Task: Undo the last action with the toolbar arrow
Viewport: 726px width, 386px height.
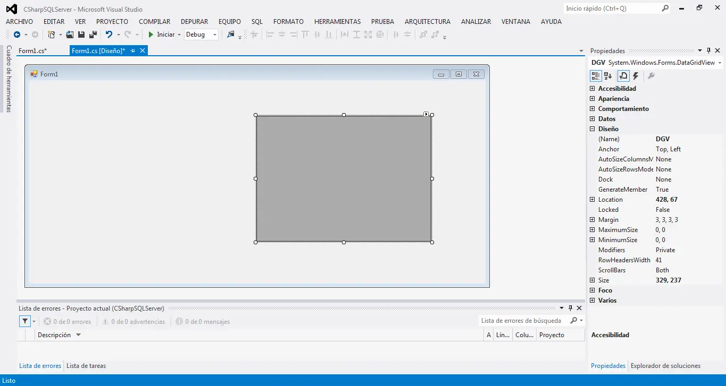Action: click(109, 35)
